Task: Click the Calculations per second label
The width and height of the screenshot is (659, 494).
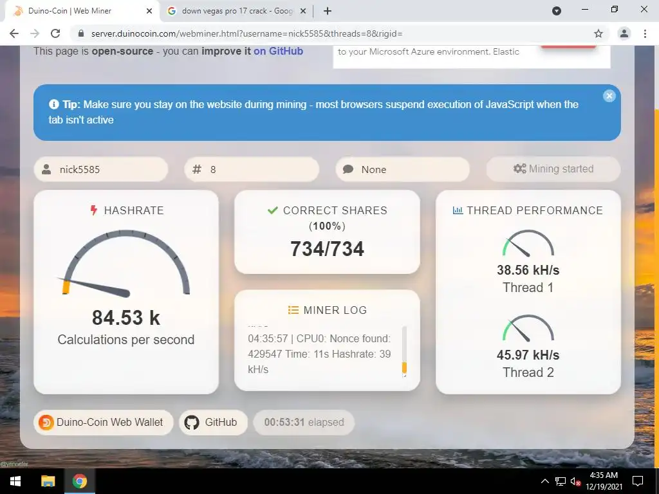Action: tap(126, 340)
